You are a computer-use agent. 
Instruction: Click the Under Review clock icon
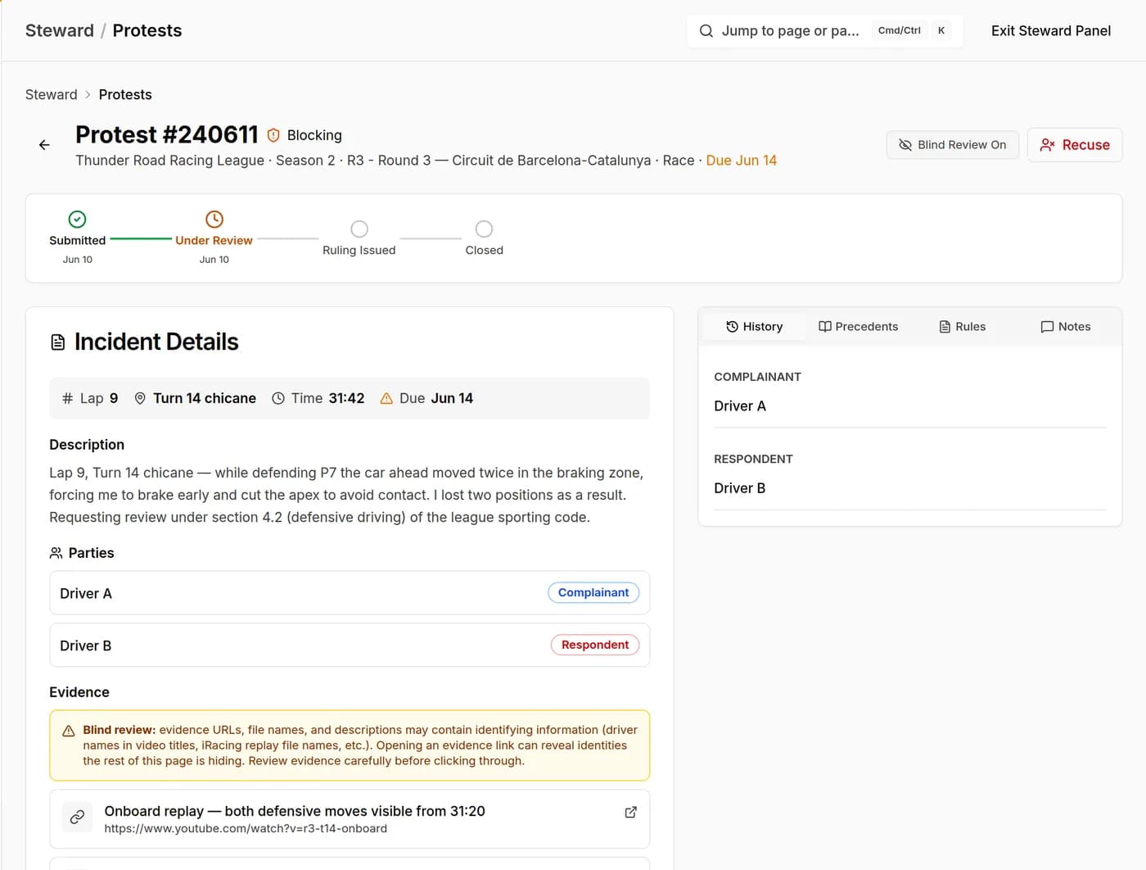[x=214, y=219]
